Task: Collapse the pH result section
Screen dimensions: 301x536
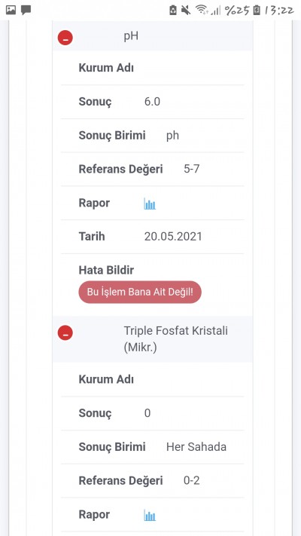Action: point(65,38)
